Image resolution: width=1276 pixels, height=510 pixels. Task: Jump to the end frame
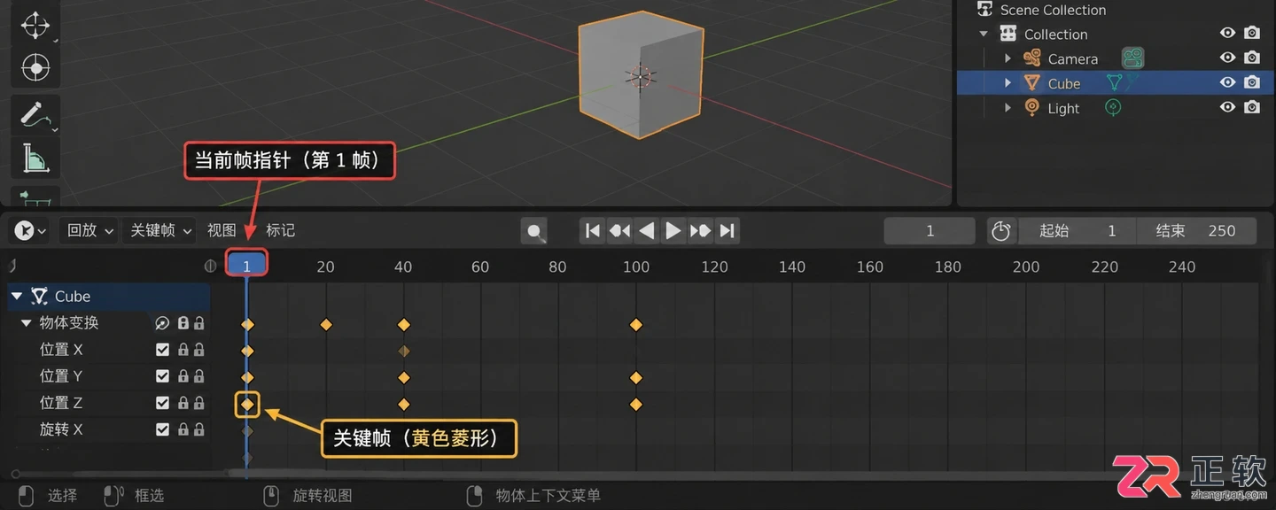click(x=727, y=231)
